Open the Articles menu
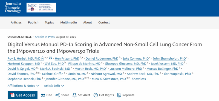 16,22
